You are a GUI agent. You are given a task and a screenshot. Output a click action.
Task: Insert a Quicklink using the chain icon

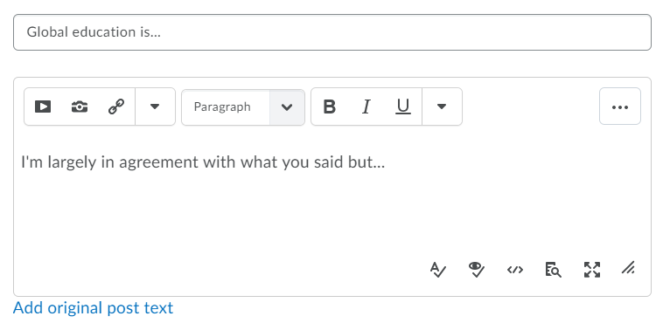point(116,107)
